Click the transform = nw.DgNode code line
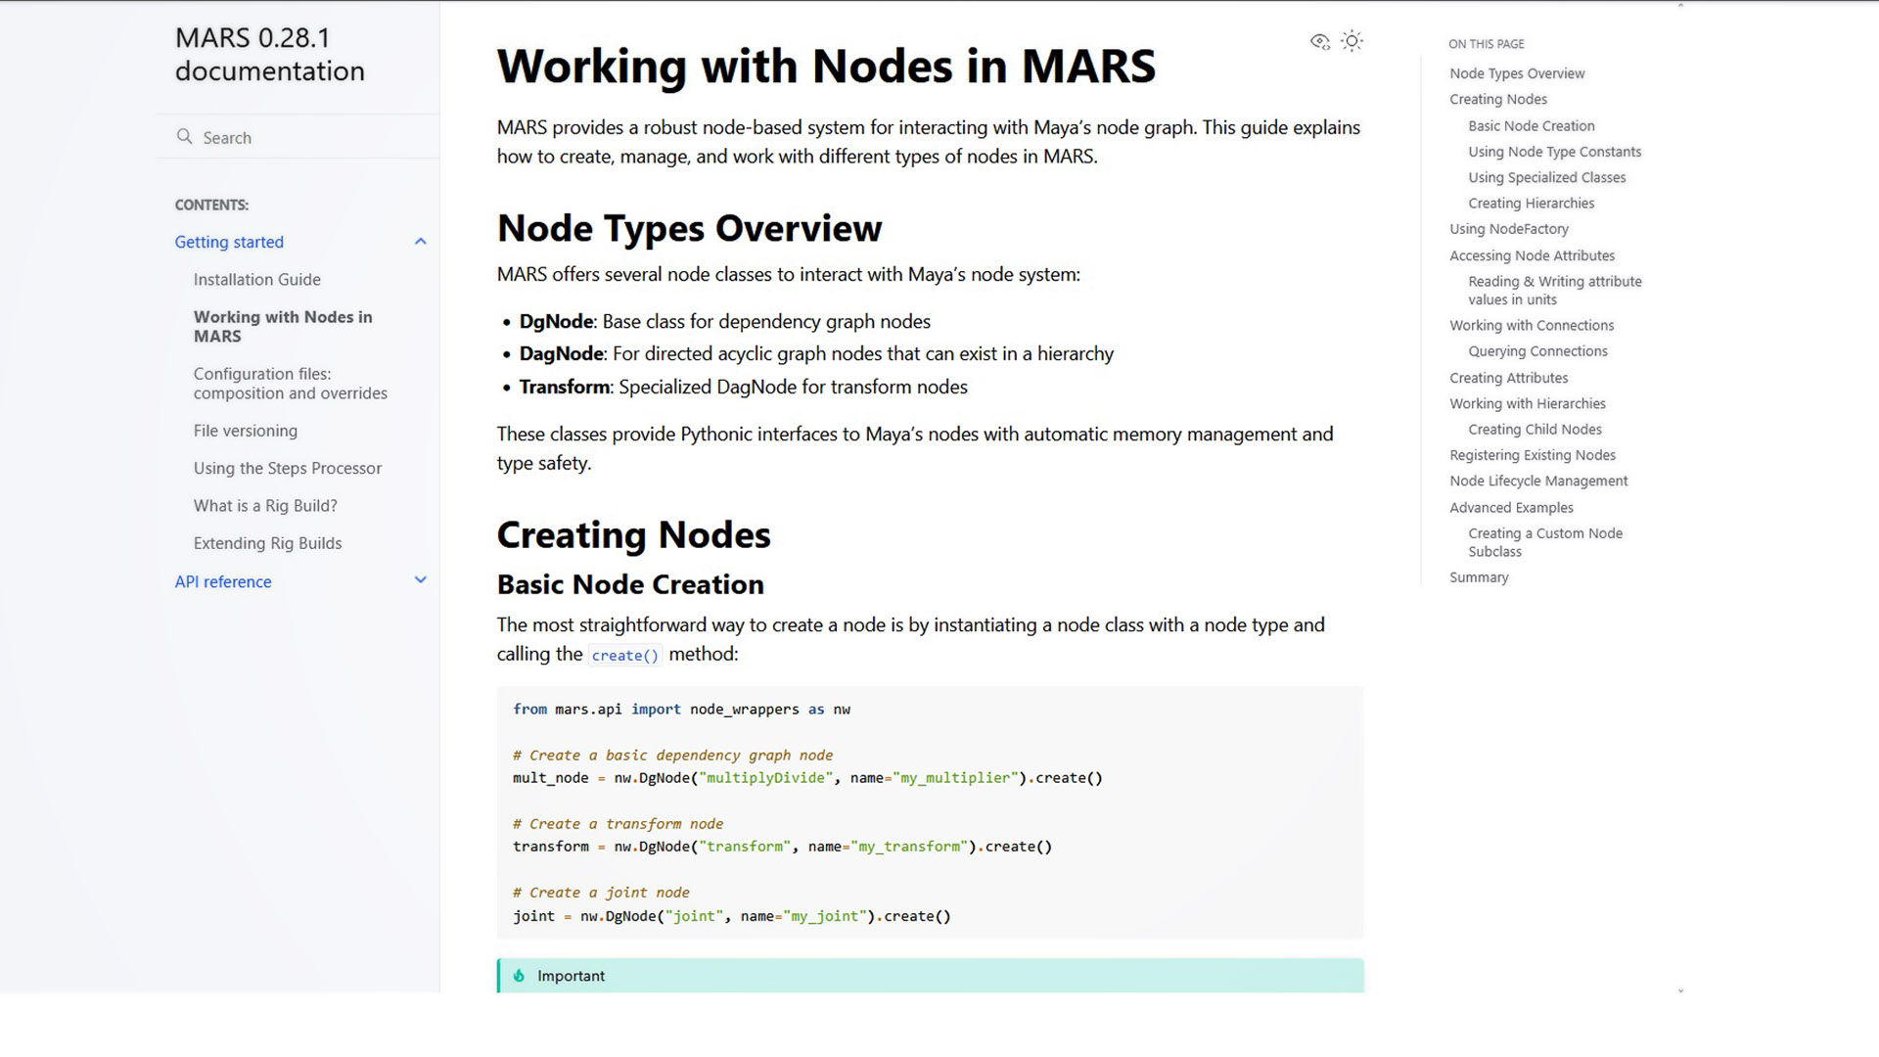This screenshot has height=1057, width=1879. pos(782,847)
